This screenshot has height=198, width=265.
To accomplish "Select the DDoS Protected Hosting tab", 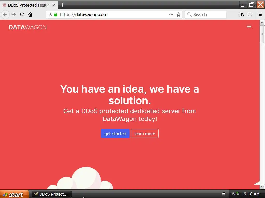I will point(29,5).
